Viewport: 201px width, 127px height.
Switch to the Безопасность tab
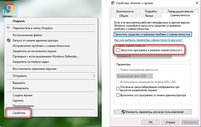[x=125, y=11]
